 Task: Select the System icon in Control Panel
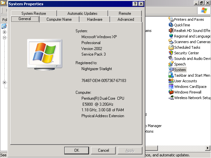click(171, 69)
